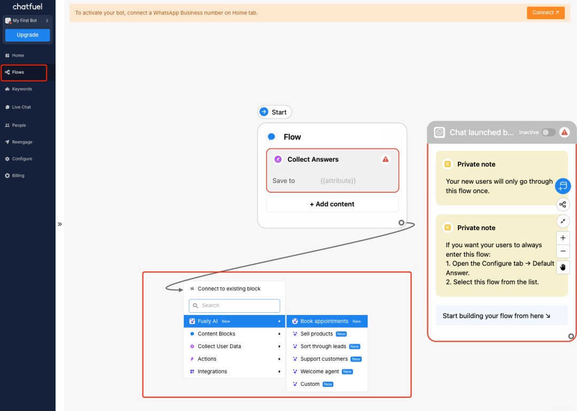The width and height of the screenshot is (577, 411).
Task: Expand the Actions submenu
Action: tap(235, 359)
